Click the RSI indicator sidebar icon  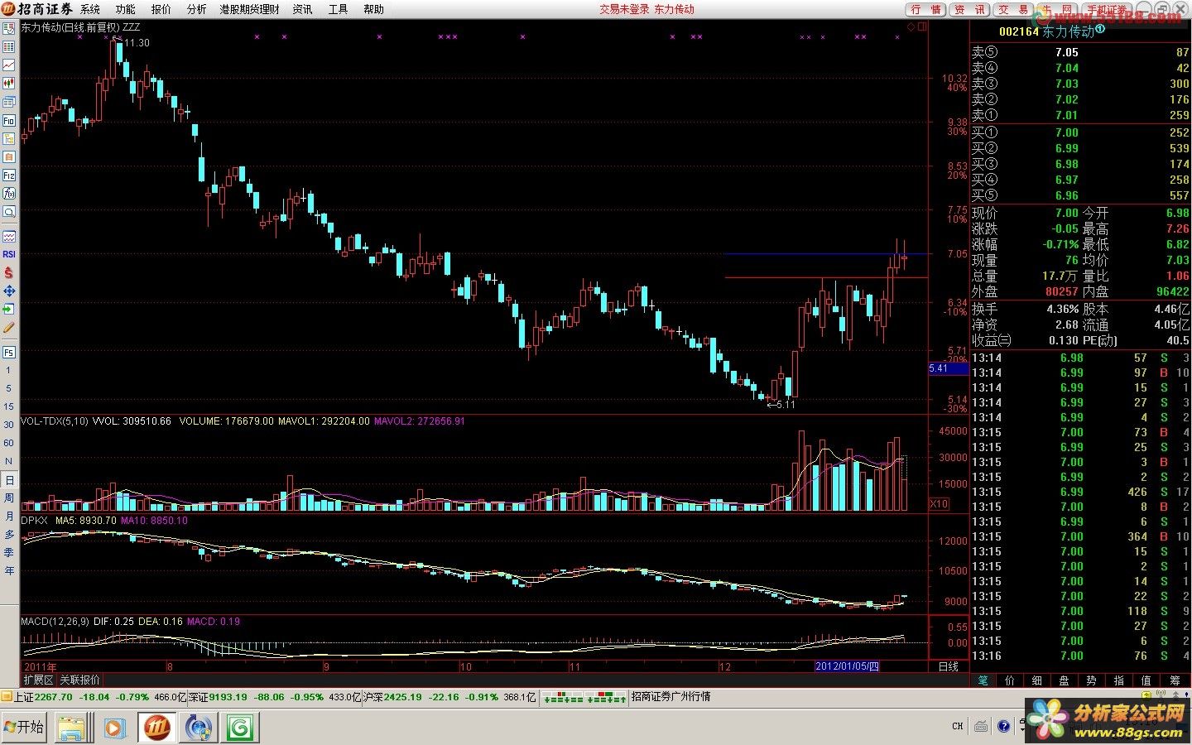[x=9, y=254]
